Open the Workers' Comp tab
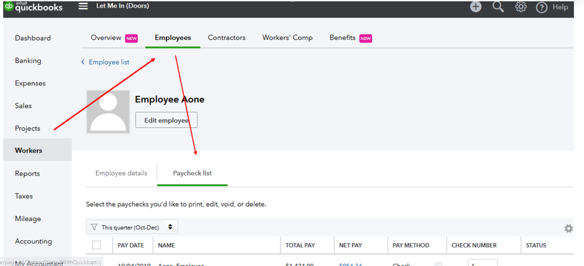The image size is (584, 266). click(288, 37)
